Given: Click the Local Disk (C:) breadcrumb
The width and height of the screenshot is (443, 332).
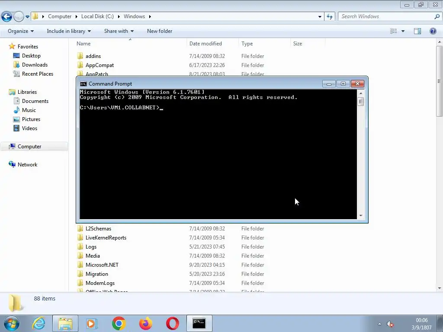Looking at the screenshot, I should [x=97, y=16].
